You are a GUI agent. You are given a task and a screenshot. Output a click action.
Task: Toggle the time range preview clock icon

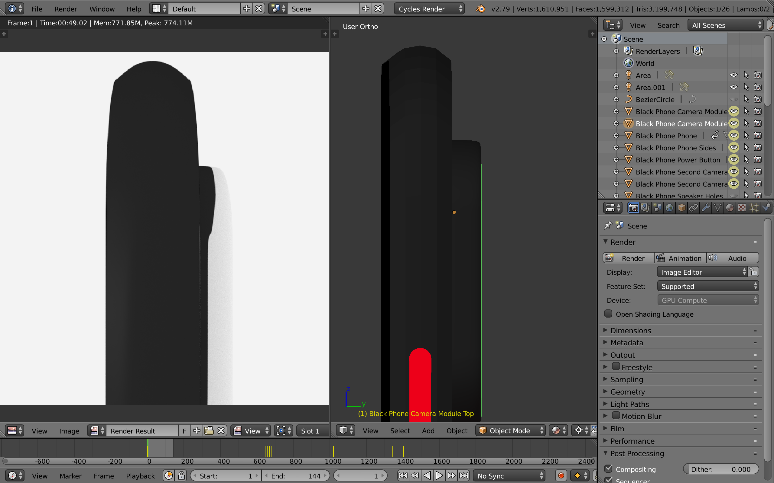[x=168, y=476]
